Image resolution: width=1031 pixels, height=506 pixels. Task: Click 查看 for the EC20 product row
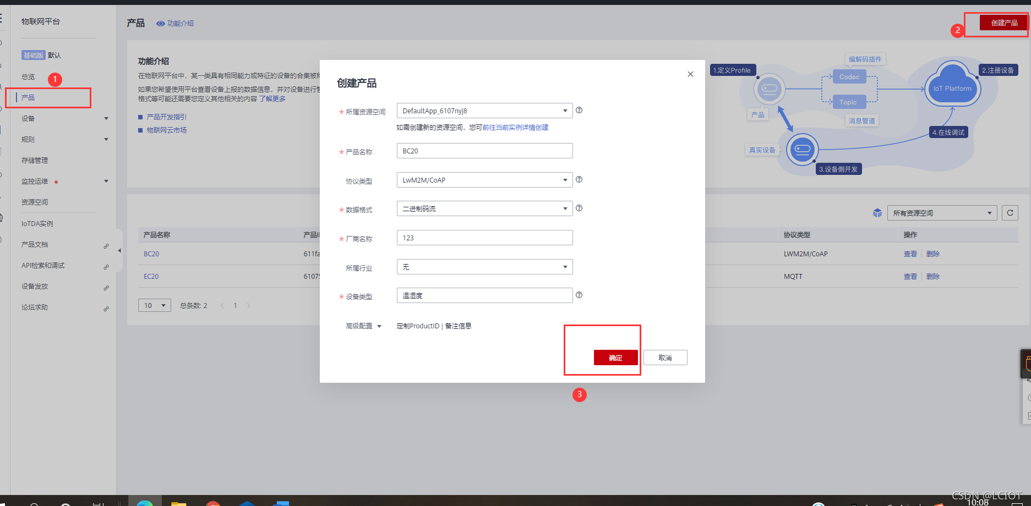tap(910, 277)
